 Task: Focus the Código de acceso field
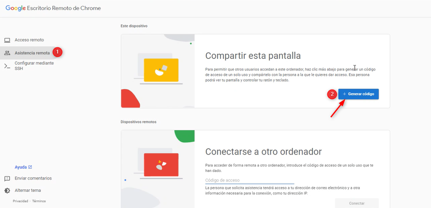point(249,180)
